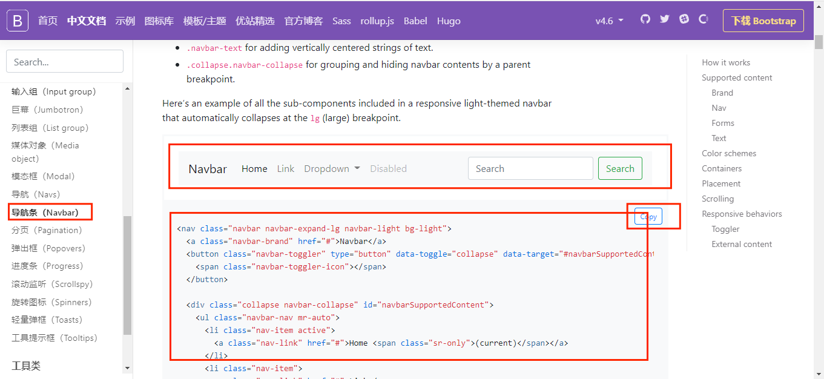Open the Babel link in top bar
Viewport: 824px width, 379px height.
[415, 21]
